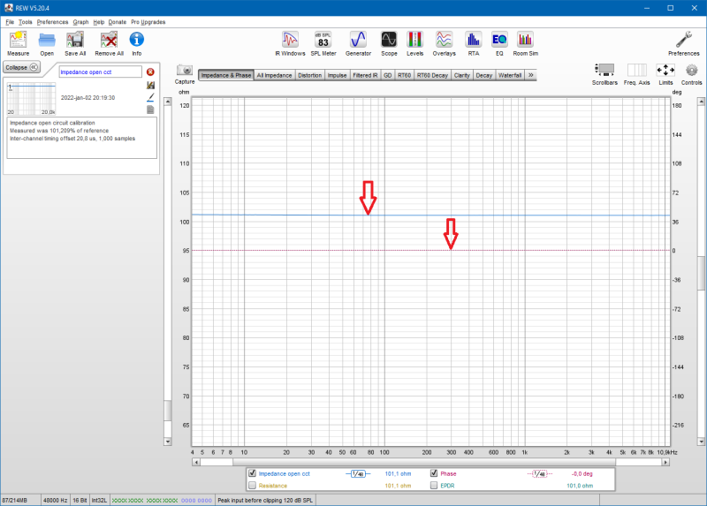This screenshot has width=707, height=506.
Task: Switch to GD tab
Action: [387, 75]
